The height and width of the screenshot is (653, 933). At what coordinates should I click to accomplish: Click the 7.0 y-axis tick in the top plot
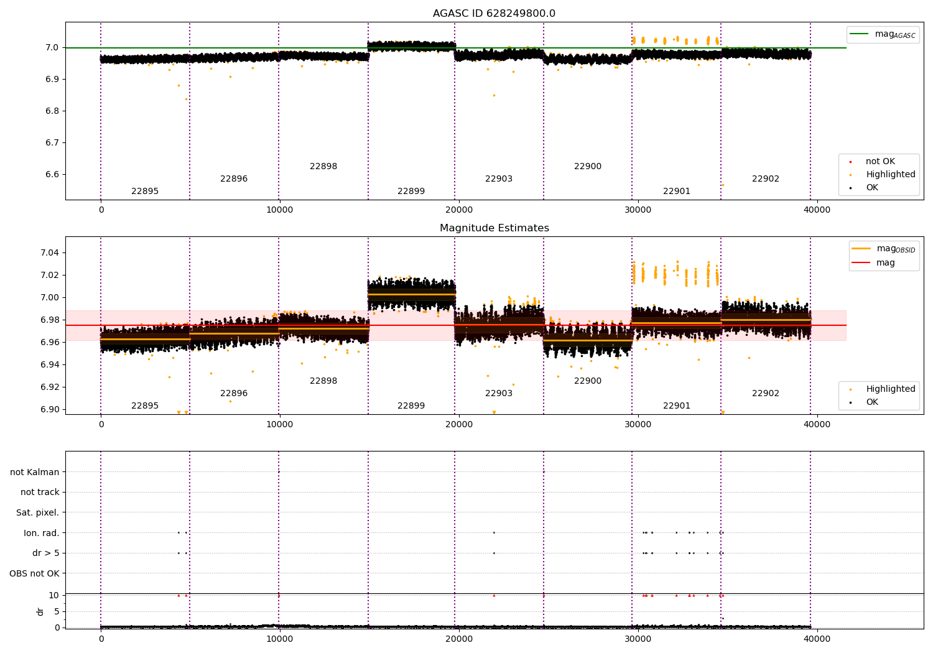pos(52,48)
